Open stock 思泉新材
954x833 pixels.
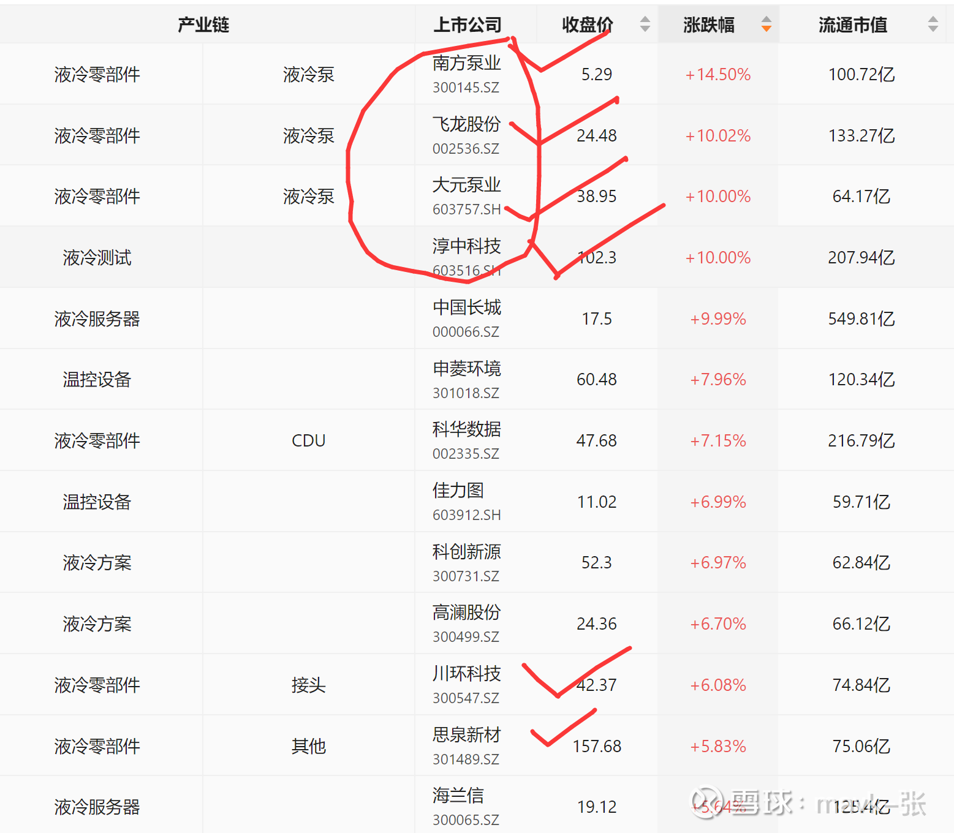(x=467, y=735)
